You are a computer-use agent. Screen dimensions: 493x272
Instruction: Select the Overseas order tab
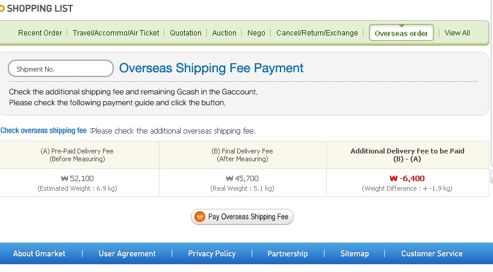pyautogui.click(x=401, y=33)
